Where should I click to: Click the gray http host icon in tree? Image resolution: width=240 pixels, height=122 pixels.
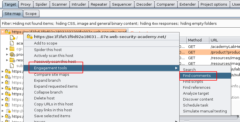[8, 111]
